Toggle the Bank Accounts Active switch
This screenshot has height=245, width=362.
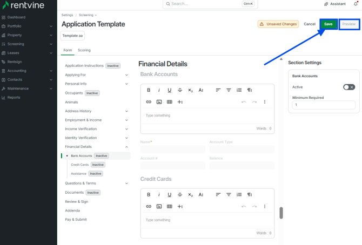349,87
